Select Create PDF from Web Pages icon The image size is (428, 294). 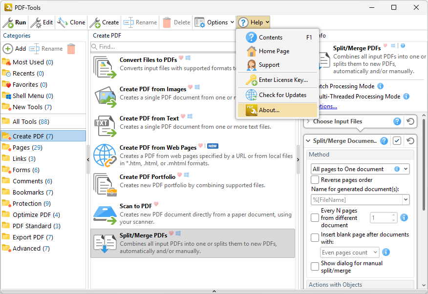click(105, 156)
